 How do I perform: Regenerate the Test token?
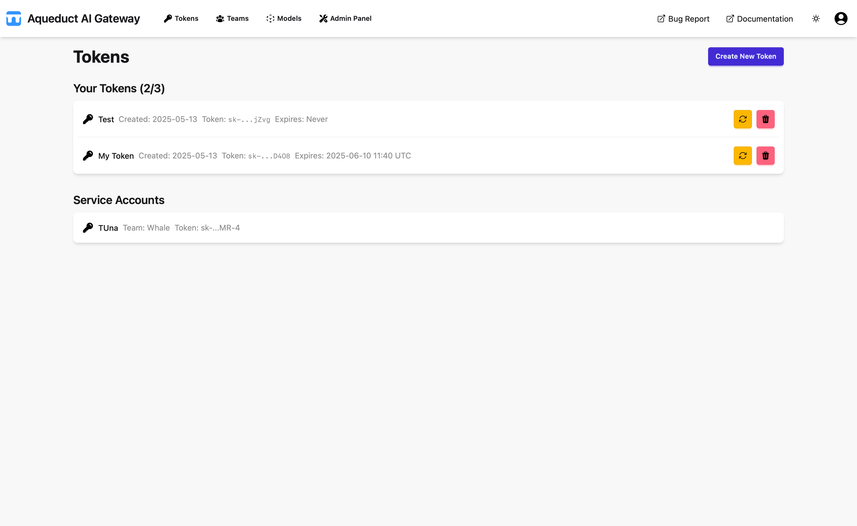[x=743, y=119]
